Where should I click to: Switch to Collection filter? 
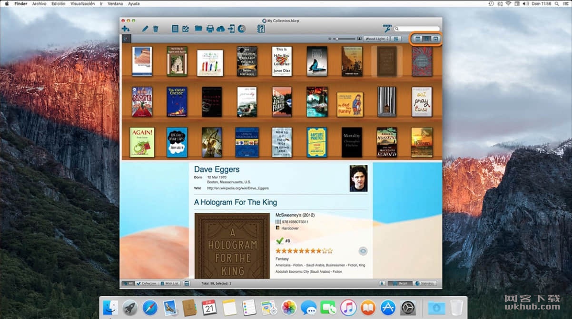[x=147, y=283]
